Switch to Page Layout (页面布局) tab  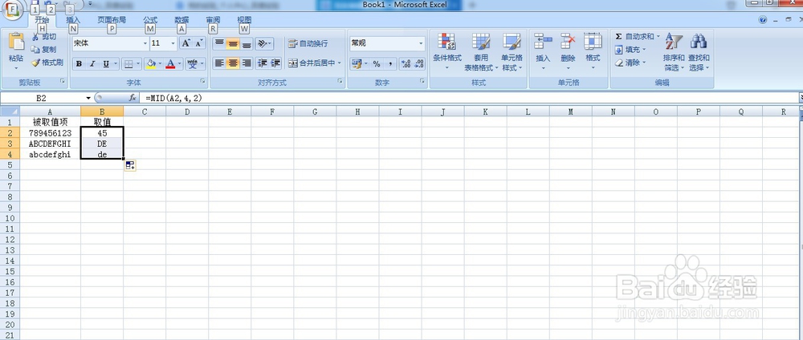tap(112, 20)
